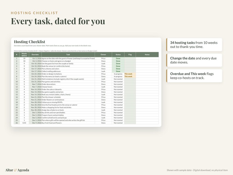The height and width of the screenshot is (175, 233).
Task: Click the 'Due dates count back from your shower date' subtitle
Action: pos(53,46)
